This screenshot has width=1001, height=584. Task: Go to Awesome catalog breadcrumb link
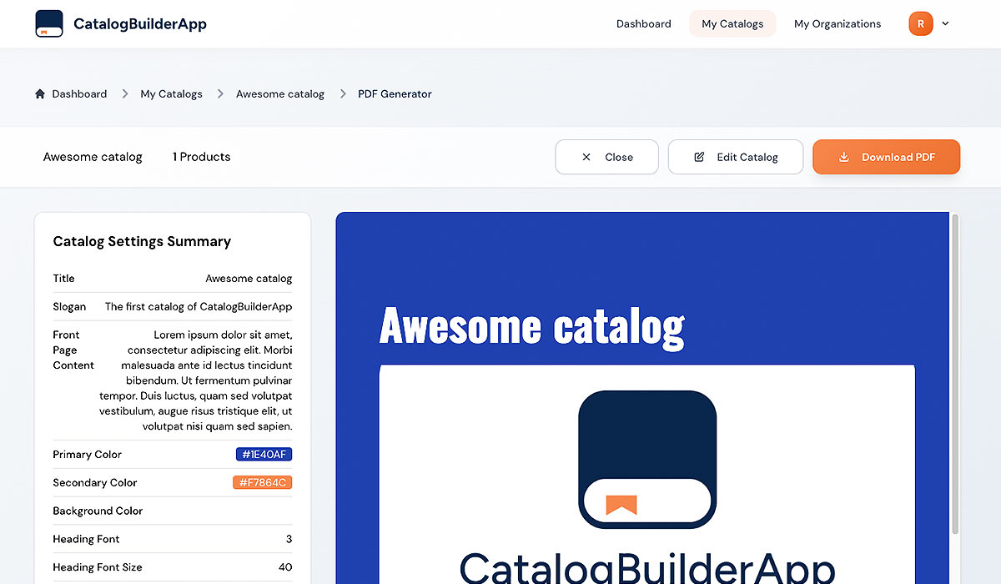(279, 94)
